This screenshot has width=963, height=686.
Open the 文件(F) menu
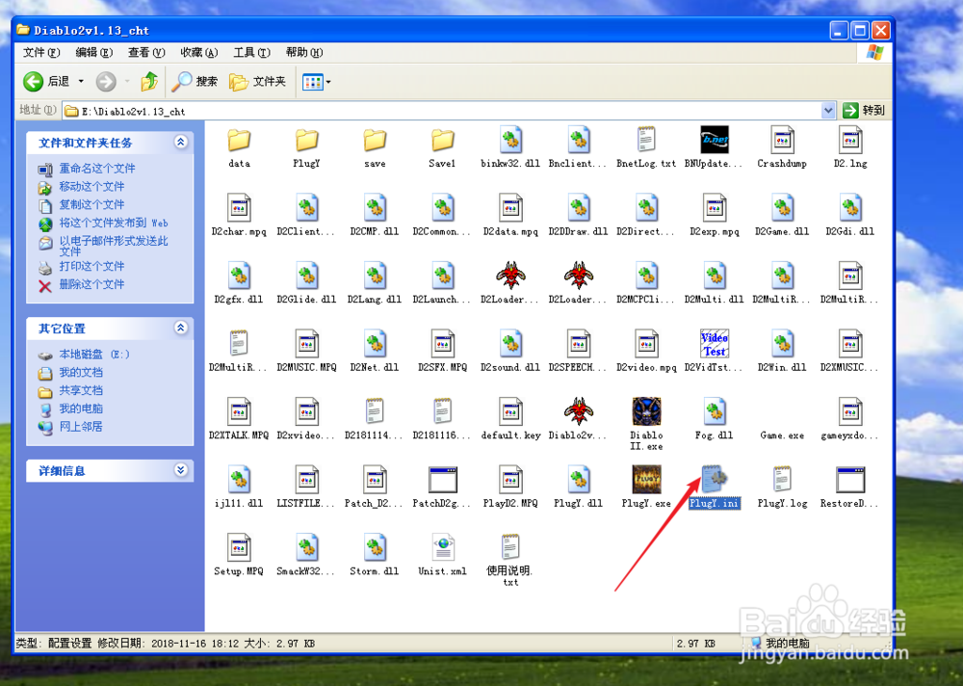41,52
